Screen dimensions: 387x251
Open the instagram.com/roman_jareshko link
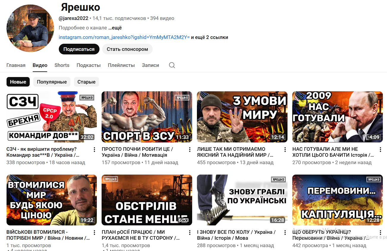(x=124, y=37)
